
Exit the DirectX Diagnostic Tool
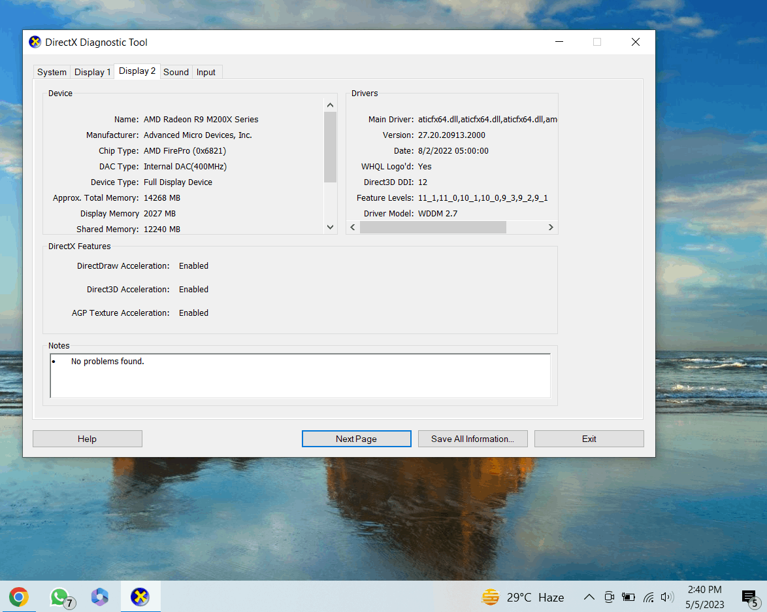click(x=589, y=439)
